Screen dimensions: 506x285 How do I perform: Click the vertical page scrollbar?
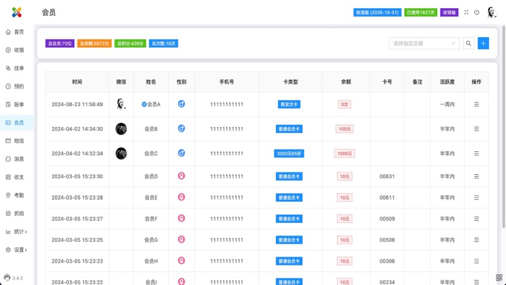(504, 127)
